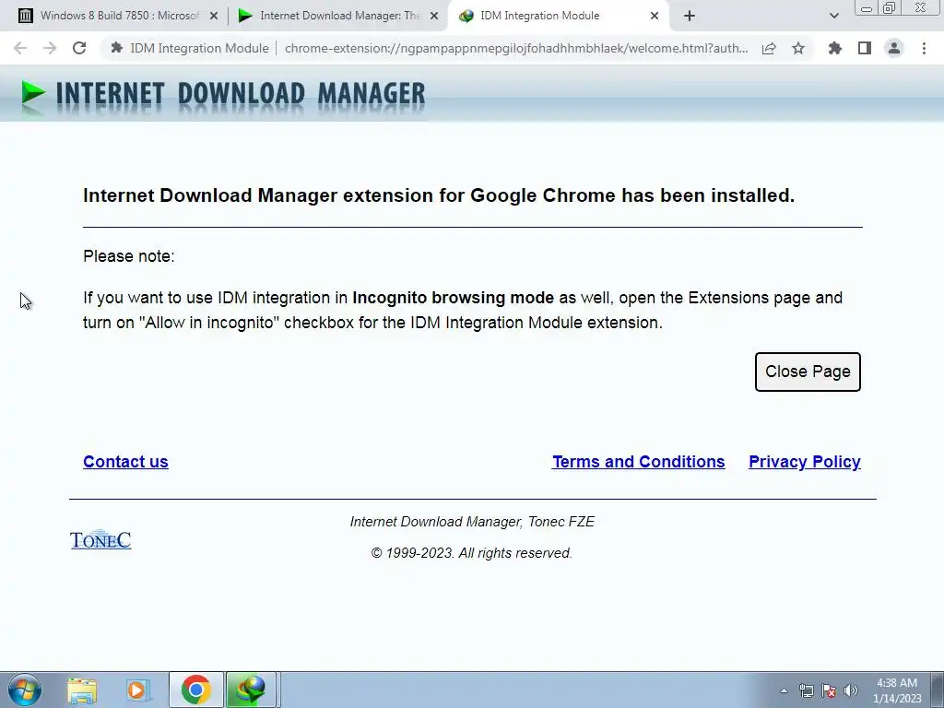This screenshot has width=944, height=708.
Task: Close the IDM Integration Module tab
Action: (655, 16)
